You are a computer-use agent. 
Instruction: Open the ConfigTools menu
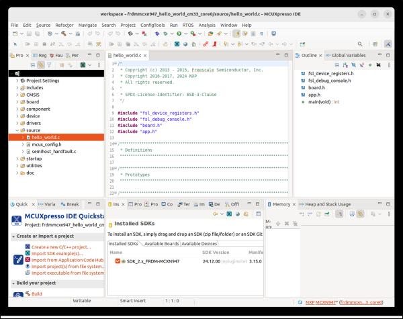coord(153,25)
